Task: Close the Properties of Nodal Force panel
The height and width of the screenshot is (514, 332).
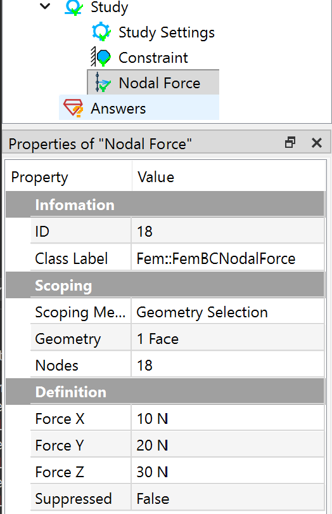Action: [317, 143]
